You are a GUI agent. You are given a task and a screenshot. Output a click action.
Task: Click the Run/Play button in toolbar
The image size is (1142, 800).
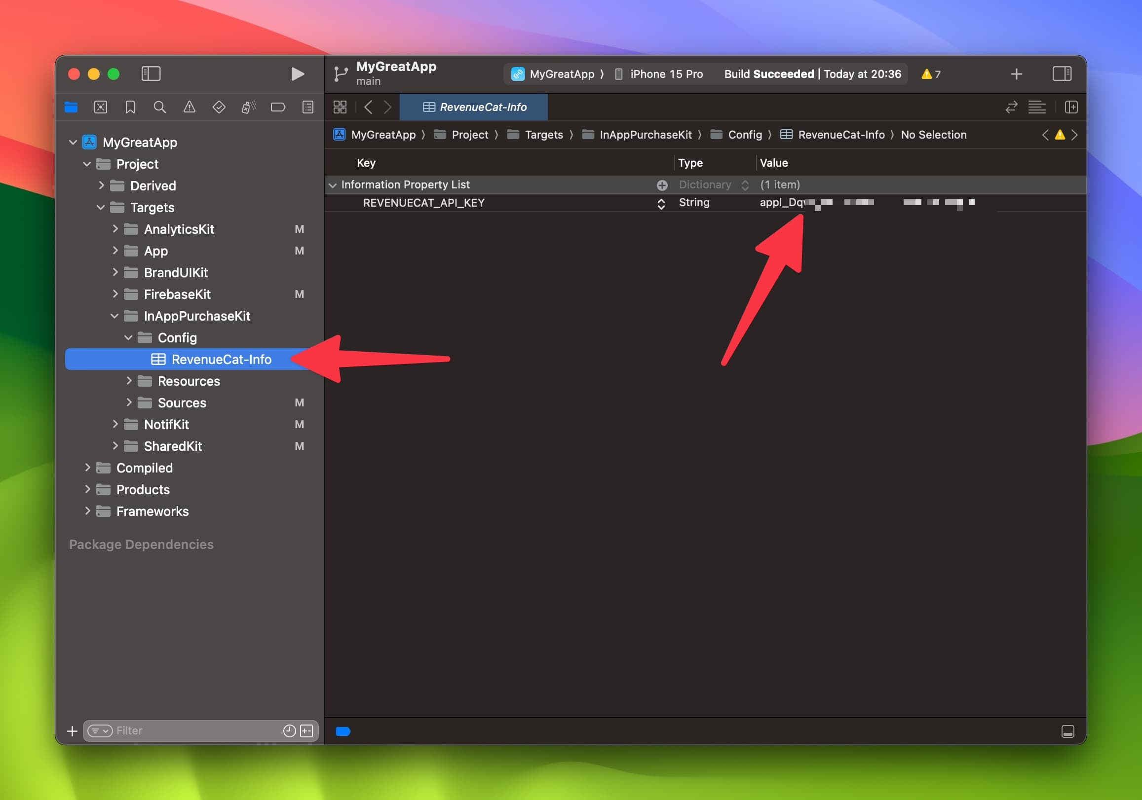point(298,73)
